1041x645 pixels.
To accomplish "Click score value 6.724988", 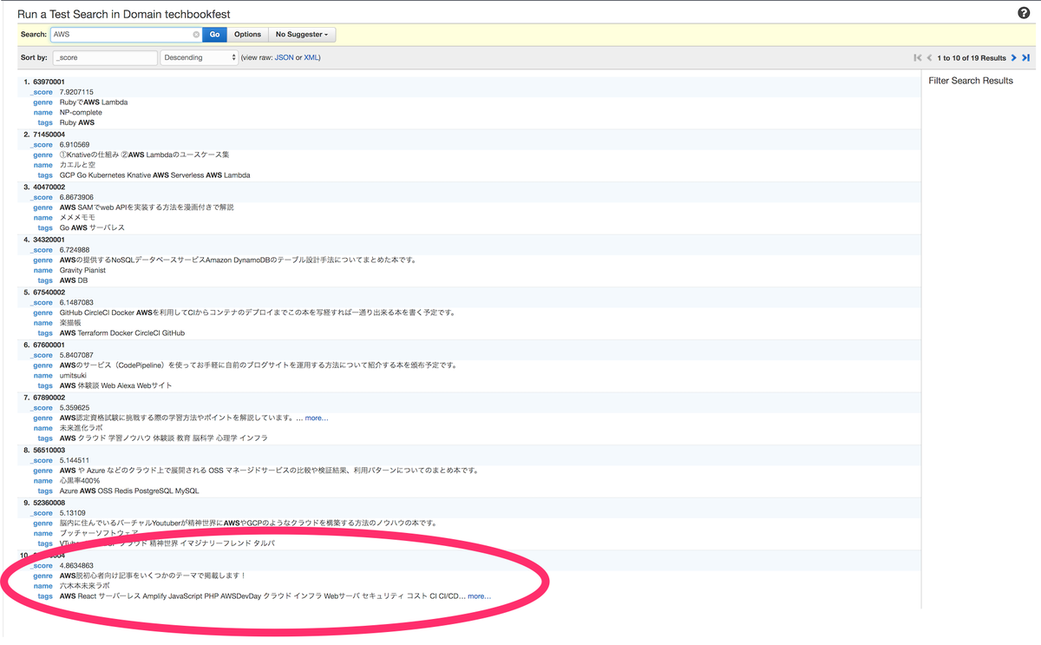I will click(x=75, y=250).
